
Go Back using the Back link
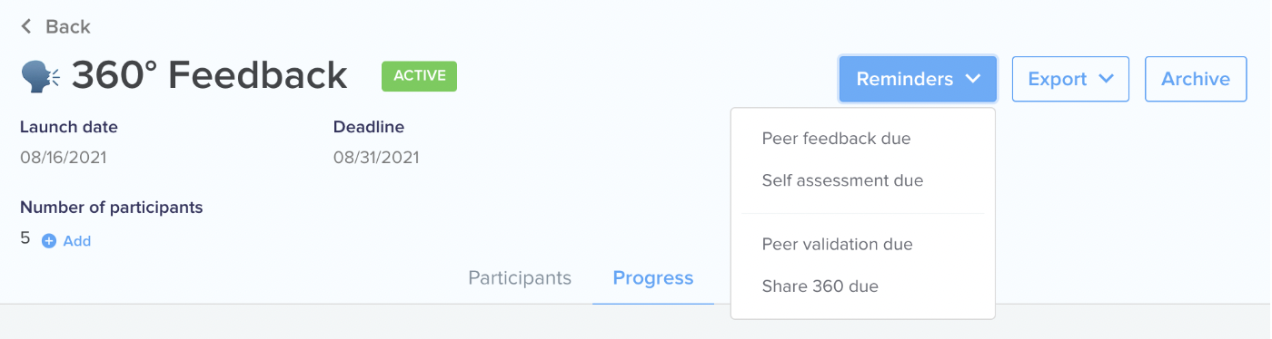[55, 26]
